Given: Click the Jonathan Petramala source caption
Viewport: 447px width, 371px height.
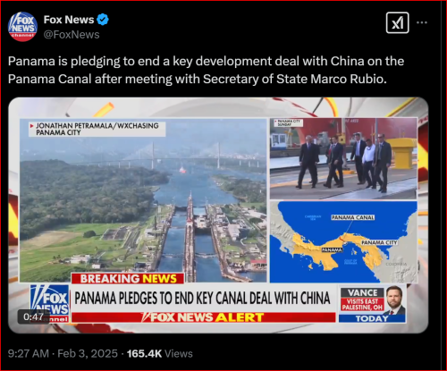Looking at the screenshot, I should pyautogui.click(x=97, y=129).
